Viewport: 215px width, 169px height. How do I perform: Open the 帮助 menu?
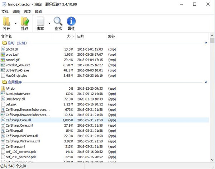pos(38,11)
